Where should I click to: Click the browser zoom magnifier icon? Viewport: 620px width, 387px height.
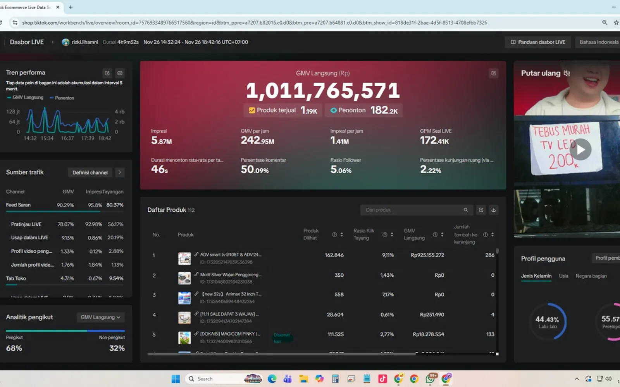(604, 22)
